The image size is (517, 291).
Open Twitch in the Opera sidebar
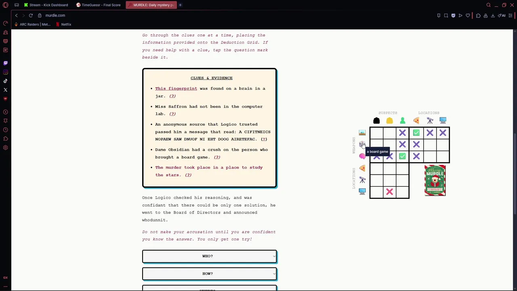[6, 63]
